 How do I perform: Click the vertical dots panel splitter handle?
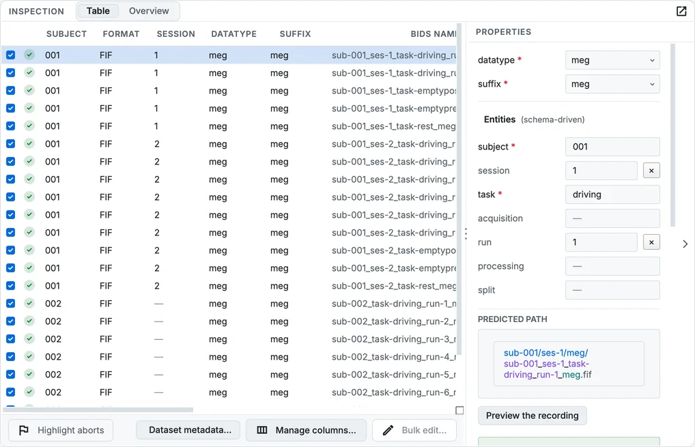coord(466,233)
